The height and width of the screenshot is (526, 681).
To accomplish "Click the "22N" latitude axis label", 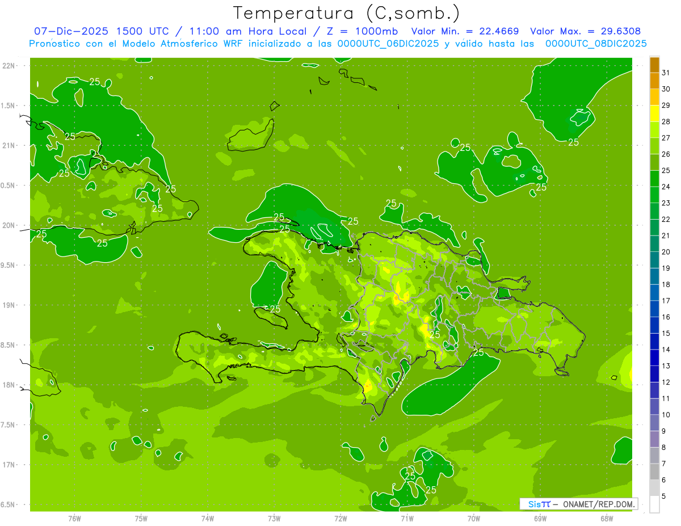I will coord(9,66).
